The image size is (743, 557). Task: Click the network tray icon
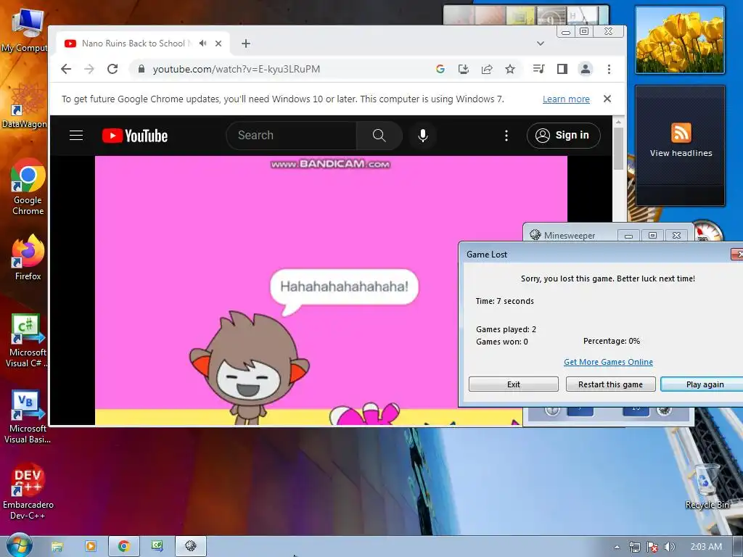pos(634,547)
